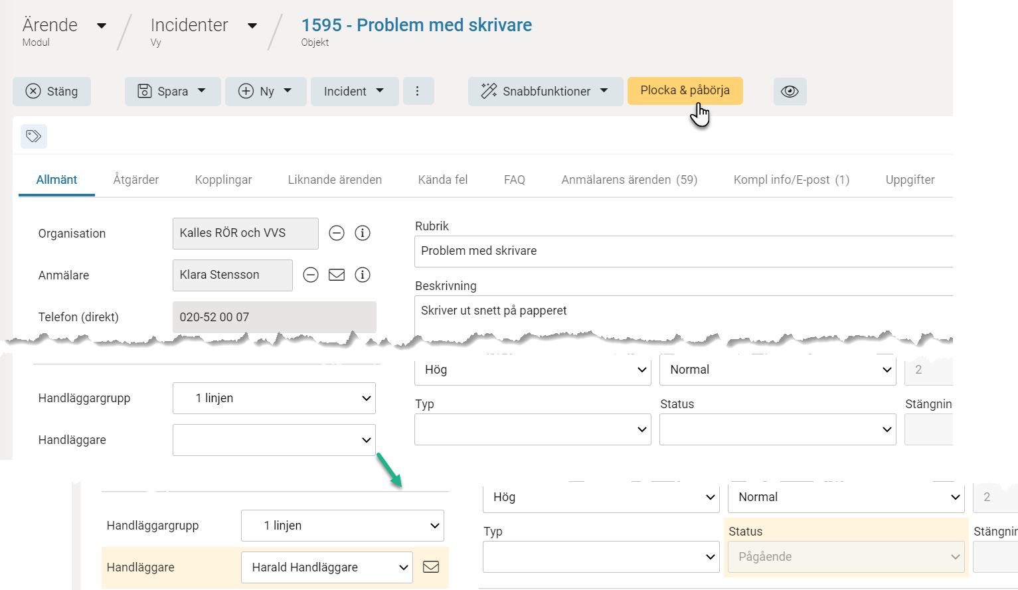Go to Anmälarens ärenden (59) tab
This screenshot has height=590, width=1018.
click(629, 180)
